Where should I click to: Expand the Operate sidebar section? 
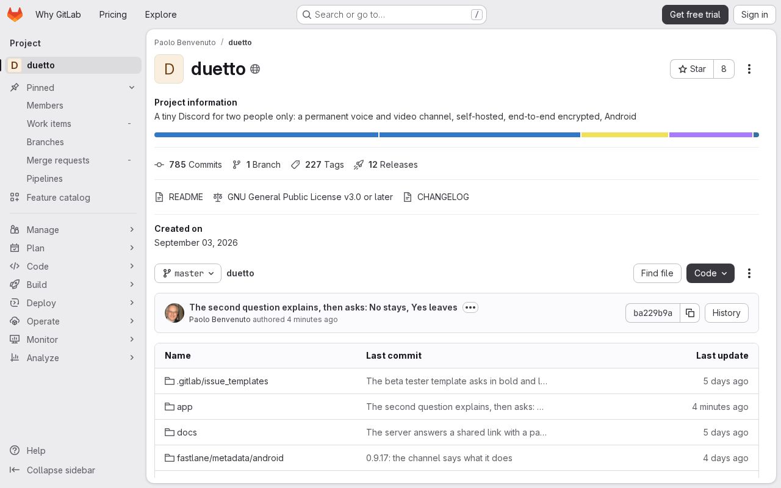73,321
